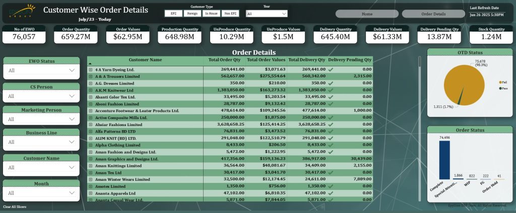The height and width of the screenshot is (213, 516).
Task: Expand the 4 A Yarn Dyeing Ltd. row
Action: click(91, 69)
